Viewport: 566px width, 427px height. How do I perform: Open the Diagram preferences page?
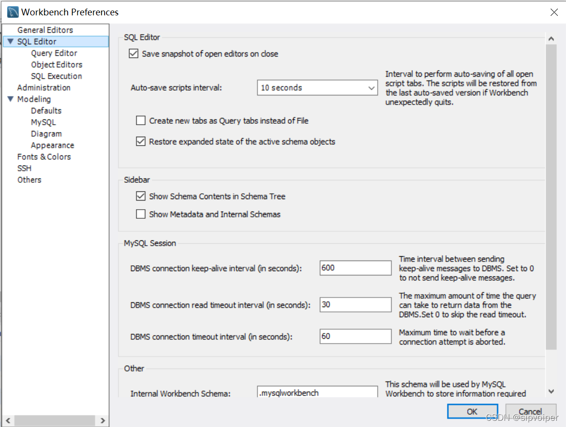46,134
